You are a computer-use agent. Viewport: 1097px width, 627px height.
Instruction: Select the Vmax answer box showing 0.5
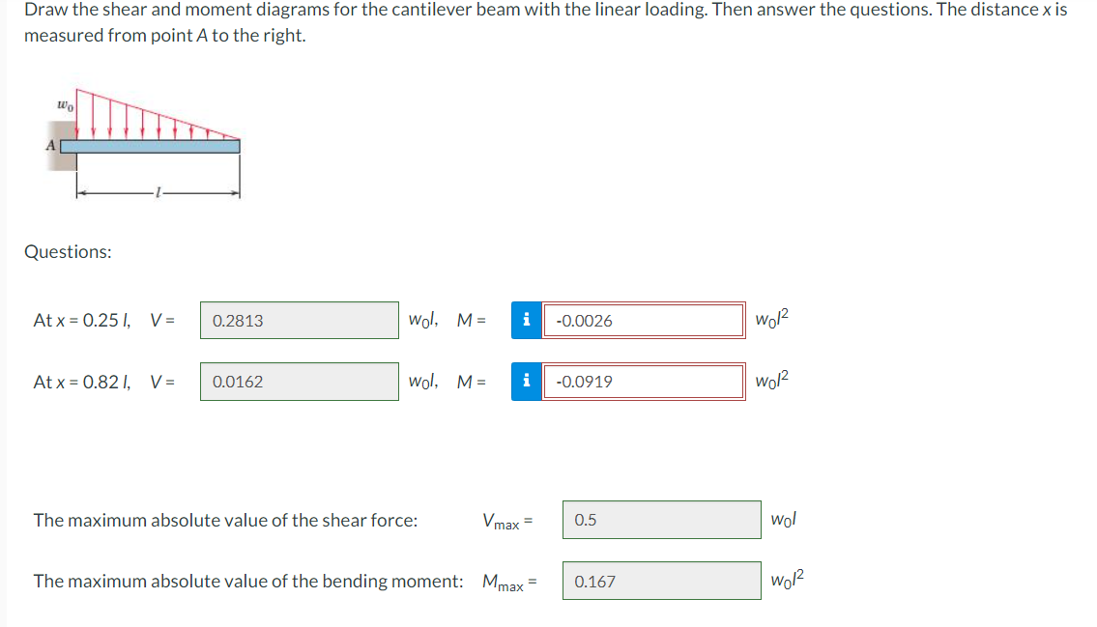(661, 519)
